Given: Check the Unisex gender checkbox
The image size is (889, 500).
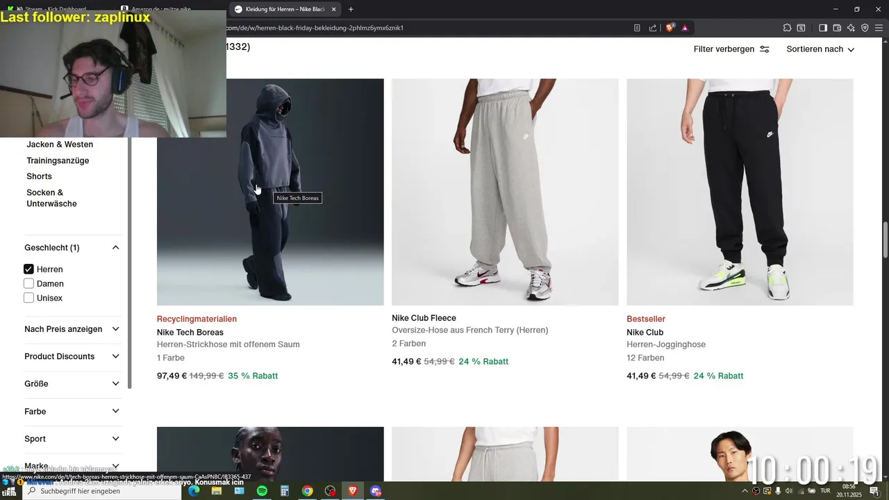Looking at the screenshot, I should point(28,298).
